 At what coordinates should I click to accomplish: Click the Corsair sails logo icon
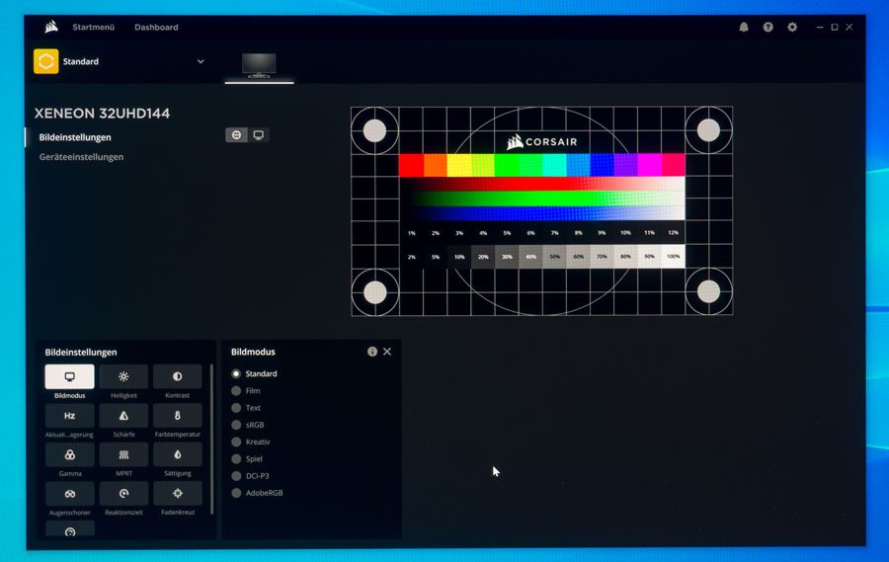51,27
